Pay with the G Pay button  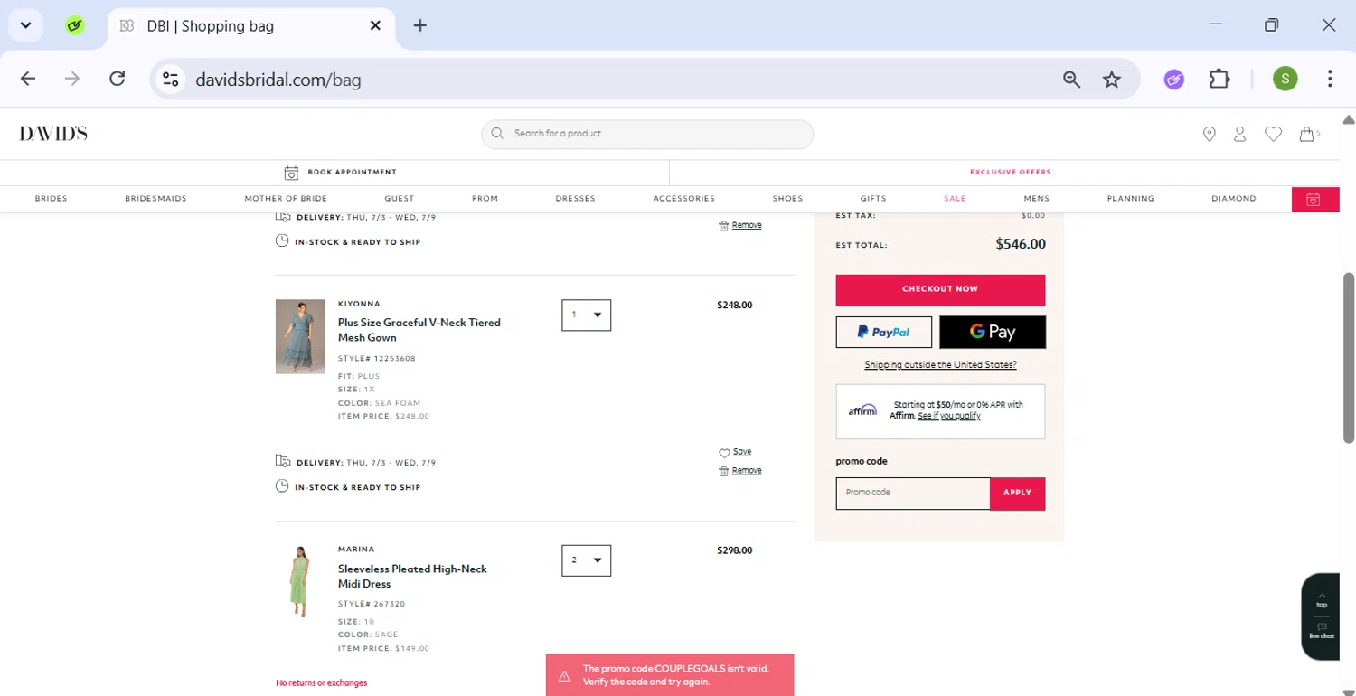[x=993, y=332]
